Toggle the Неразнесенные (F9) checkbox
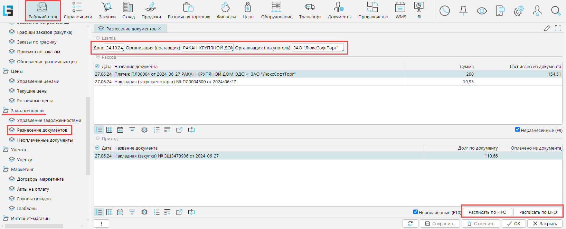This screenshot has width=566, height=229. pyautogui.click(x=517, y=130)
